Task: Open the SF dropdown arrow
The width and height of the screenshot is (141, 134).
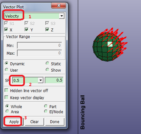Action: pyautogui.click(x=41, y=80)
